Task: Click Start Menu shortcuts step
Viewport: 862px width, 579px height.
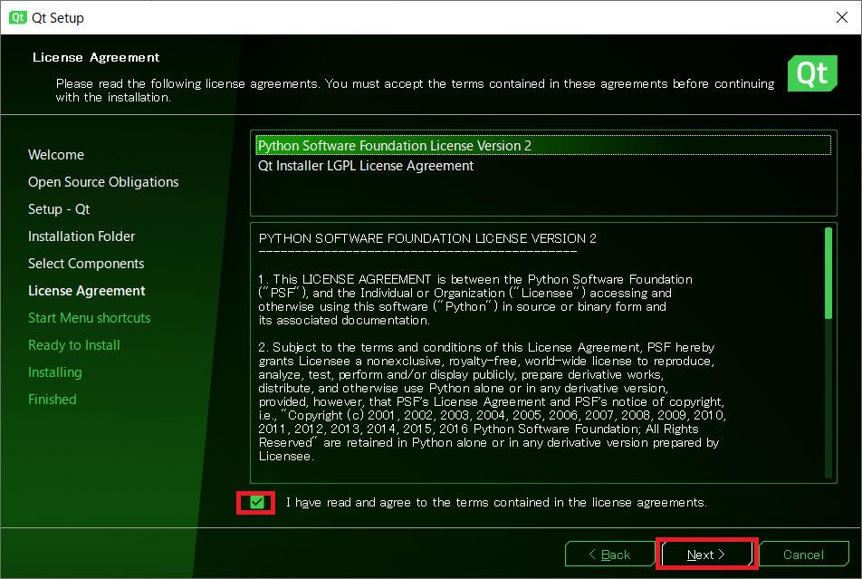Action: click(89, 317)
